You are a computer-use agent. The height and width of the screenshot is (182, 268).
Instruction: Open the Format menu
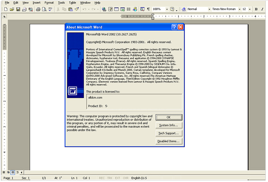(49, 3)
